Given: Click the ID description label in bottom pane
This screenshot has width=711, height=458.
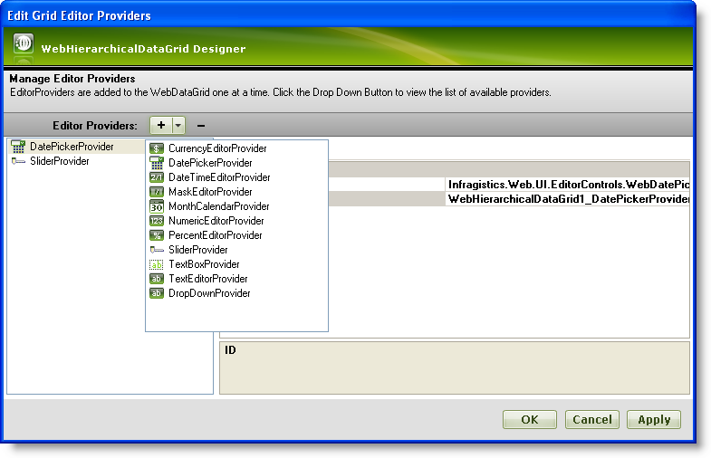Looking at the screenshot, I should (x=230, y=349).
